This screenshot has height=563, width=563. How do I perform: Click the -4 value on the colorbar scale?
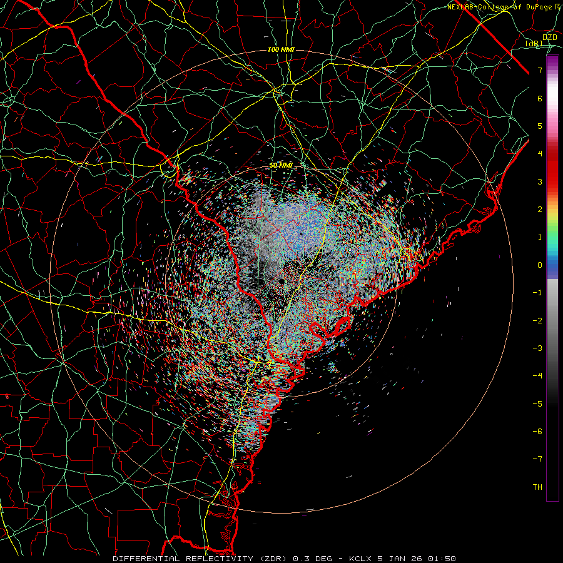click(537, 376)
